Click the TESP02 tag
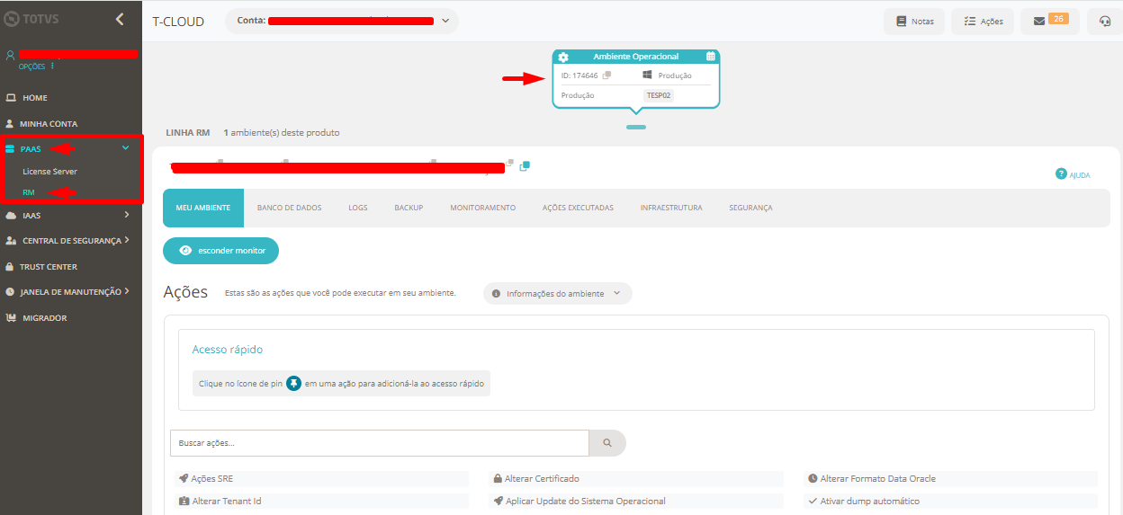The height and width of the screenshot is (515, 1123). [x=660, y=95]
